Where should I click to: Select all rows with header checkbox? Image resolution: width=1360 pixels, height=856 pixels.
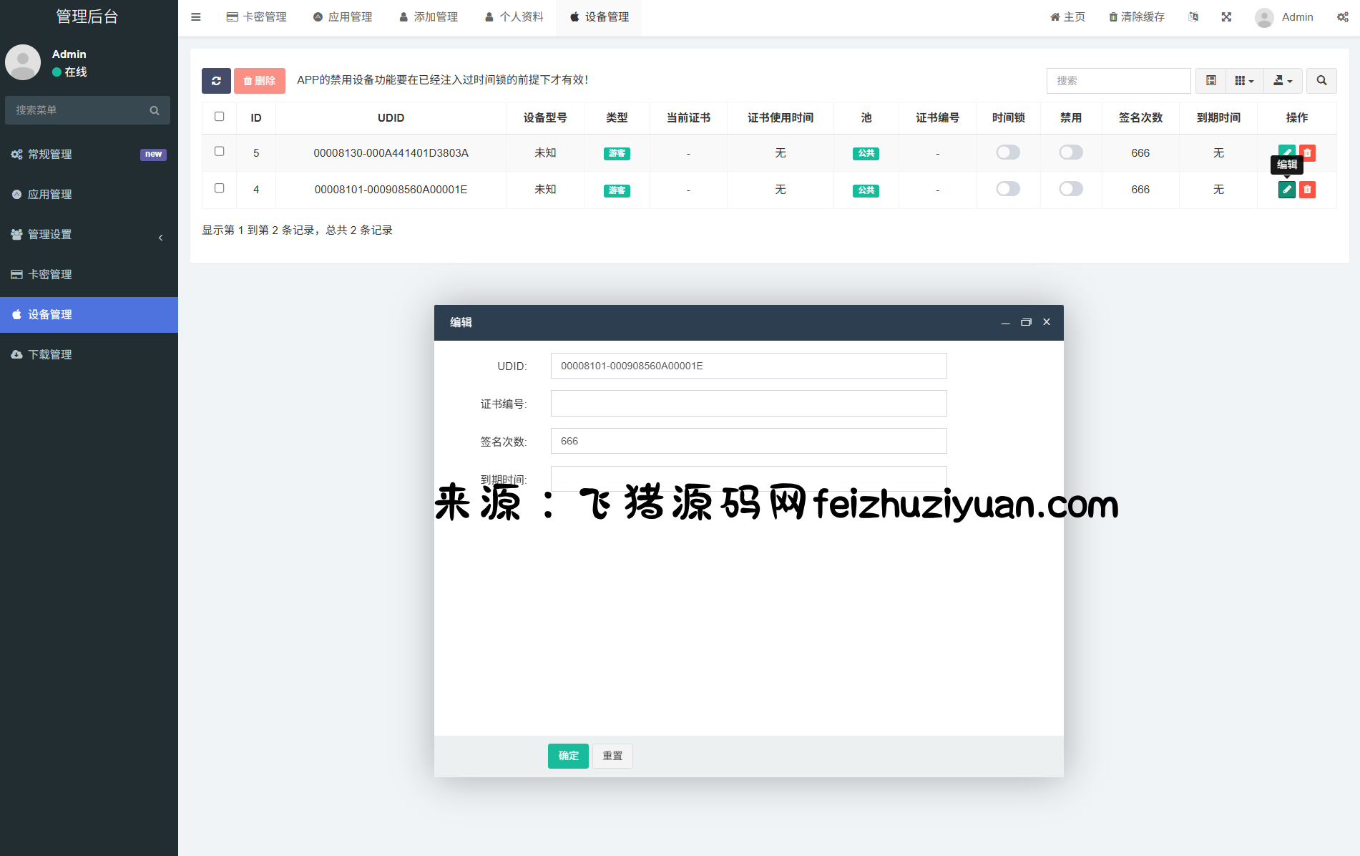click(220, 117)
